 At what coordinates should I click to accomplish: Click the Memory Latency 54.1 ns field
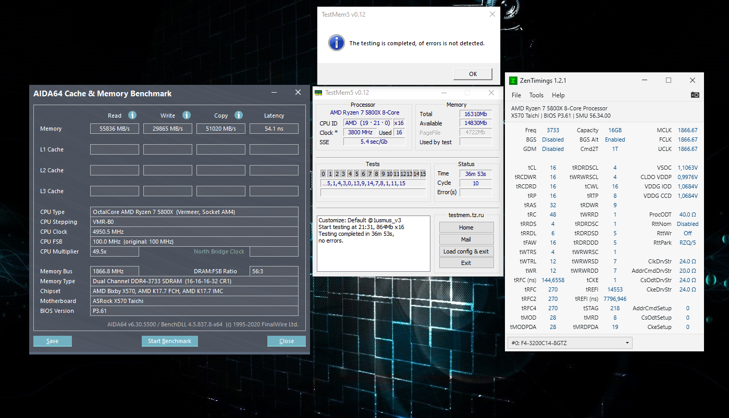274,129
